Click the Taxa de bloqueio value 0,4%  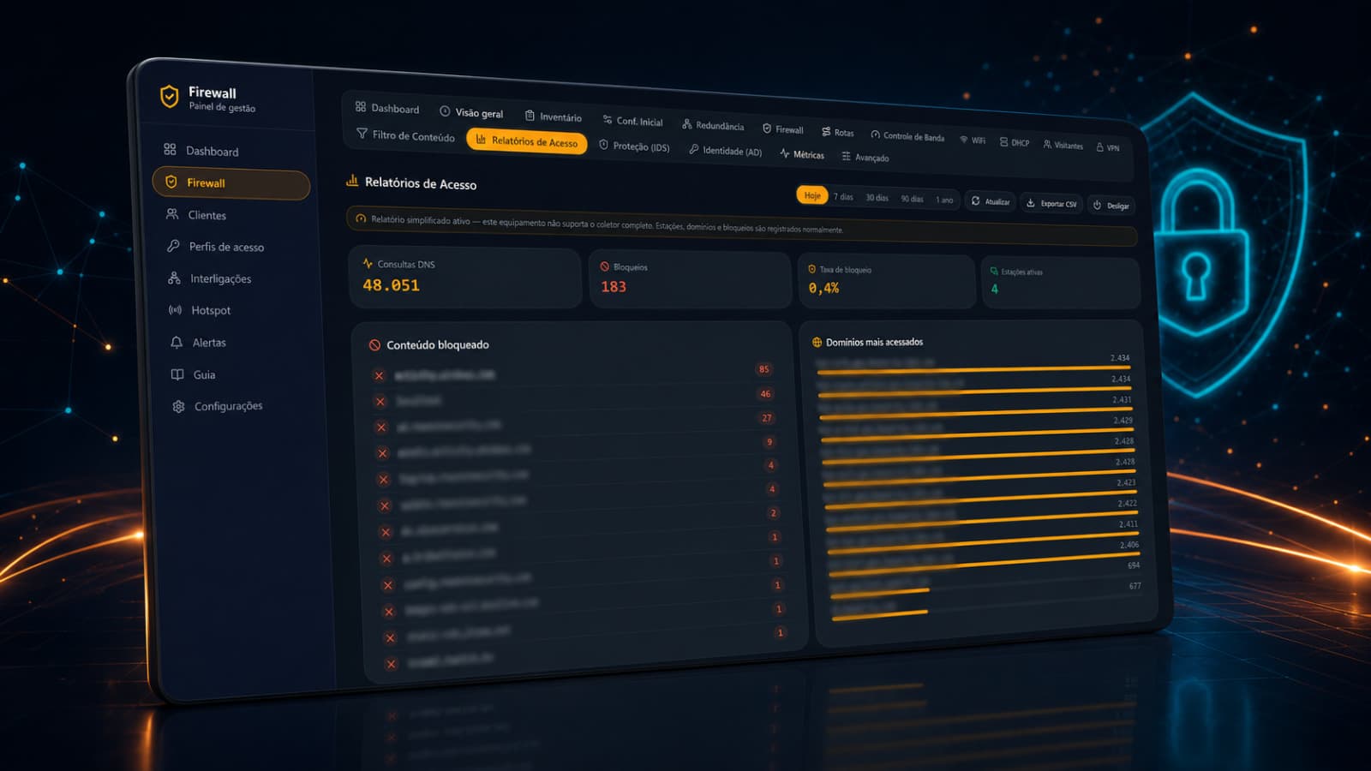[x=823, y=289]
